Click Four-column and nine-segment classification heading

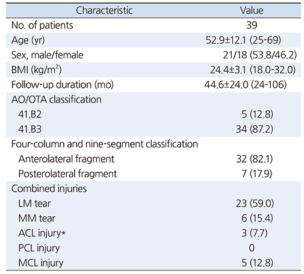[x=105, y=144]
